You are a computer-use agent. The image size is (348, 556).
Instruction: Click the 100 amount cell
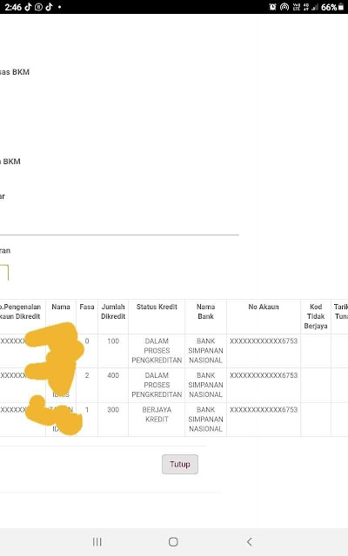113,341
